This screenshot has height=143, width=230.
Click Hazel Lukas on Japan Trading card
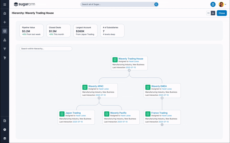tap(81, 115)
